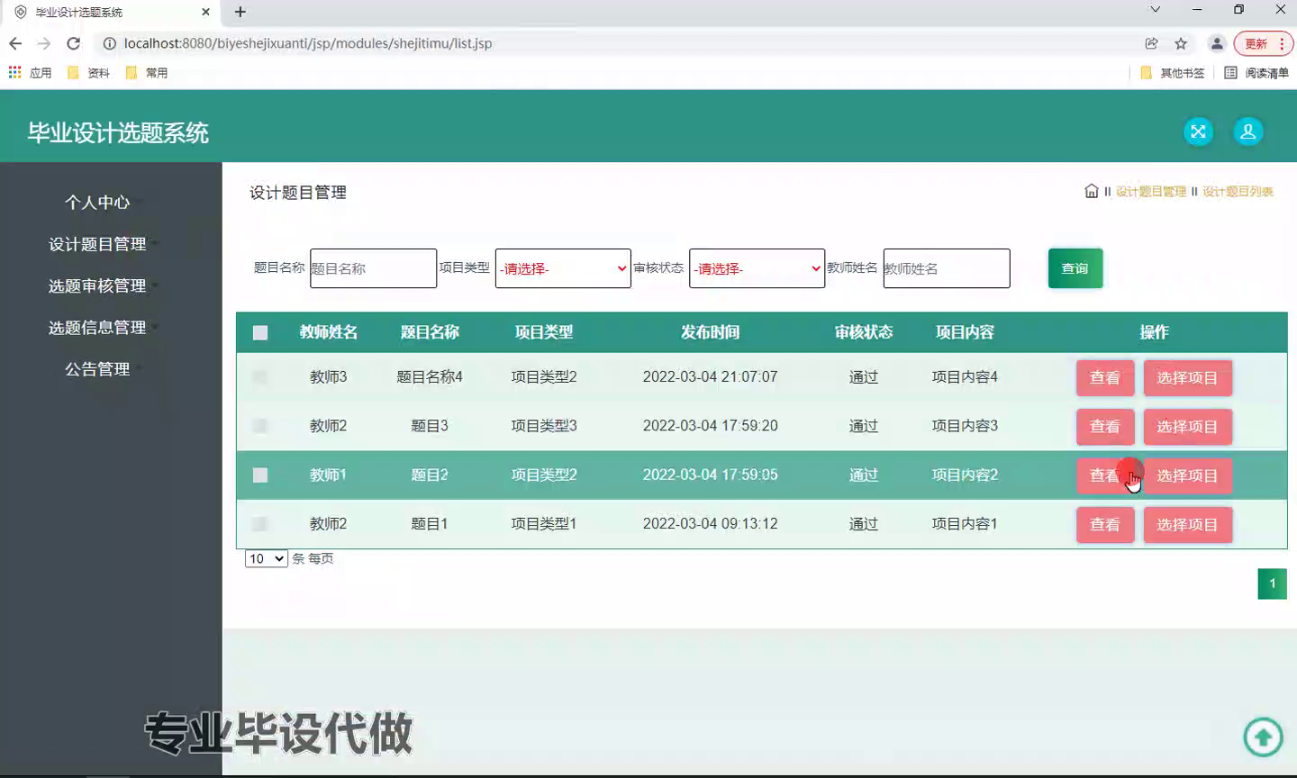Open the rows-per-page dropdown showing 10
The width and height of the screenshot is (1297, 778).
pos(266,558)
